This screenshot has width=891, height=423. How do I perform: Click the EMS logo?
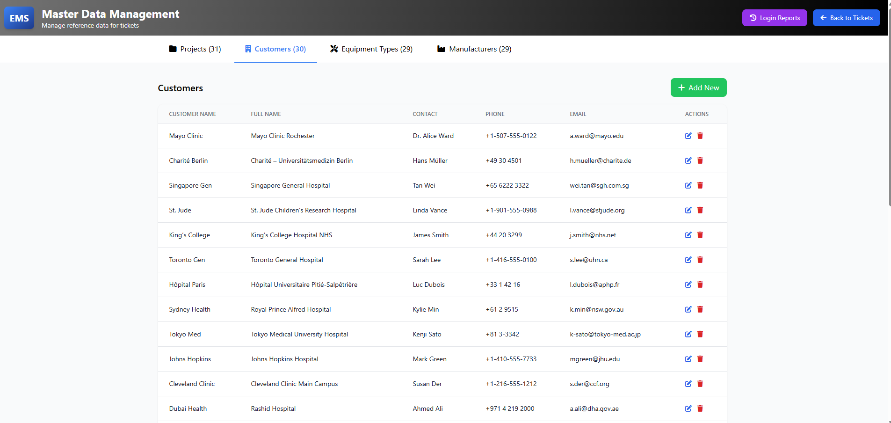pyautogui.click(x=19, y=18)
